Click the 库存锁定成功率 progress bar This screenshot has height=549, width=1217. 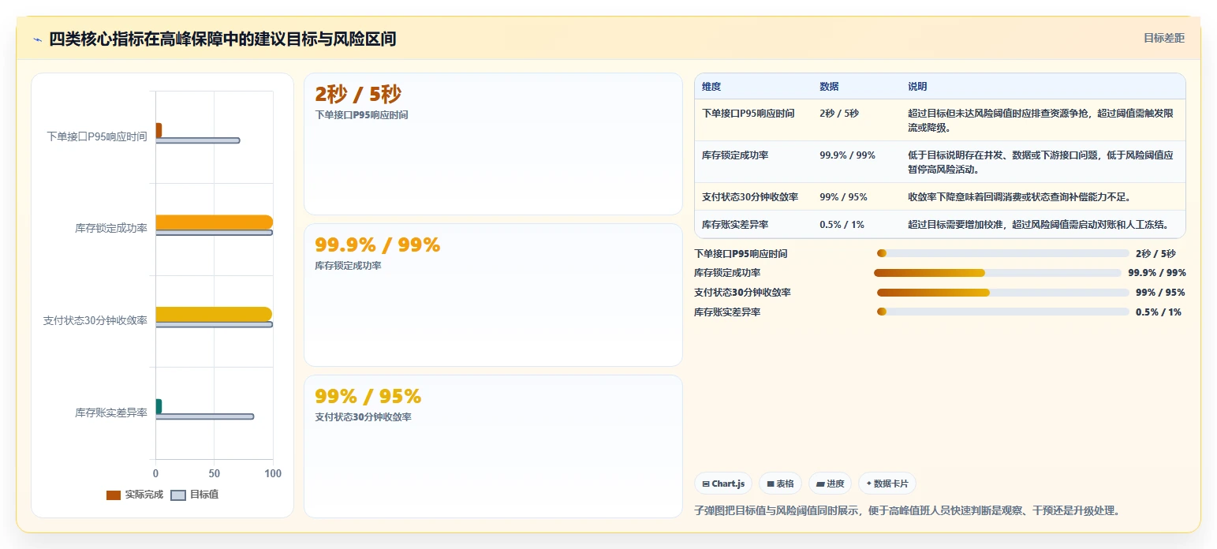tap(998, 273)
